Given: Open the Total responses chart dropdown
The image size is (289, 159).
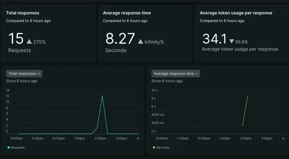Looking at the screenshot, I should [x=24, y=73].
